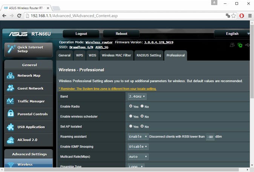The width and height of the screenshot is (254, 172).
Task: Click the scrollbar down arrow
Action: click(x=252, y=165)
